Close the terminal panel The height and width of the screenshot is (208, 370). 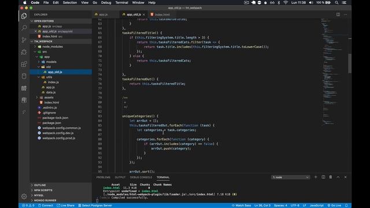(346, 177)
